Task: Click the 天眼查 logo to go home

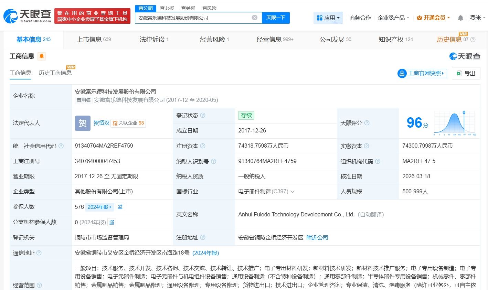Action: pyautogui.click(x=27, y=16)
